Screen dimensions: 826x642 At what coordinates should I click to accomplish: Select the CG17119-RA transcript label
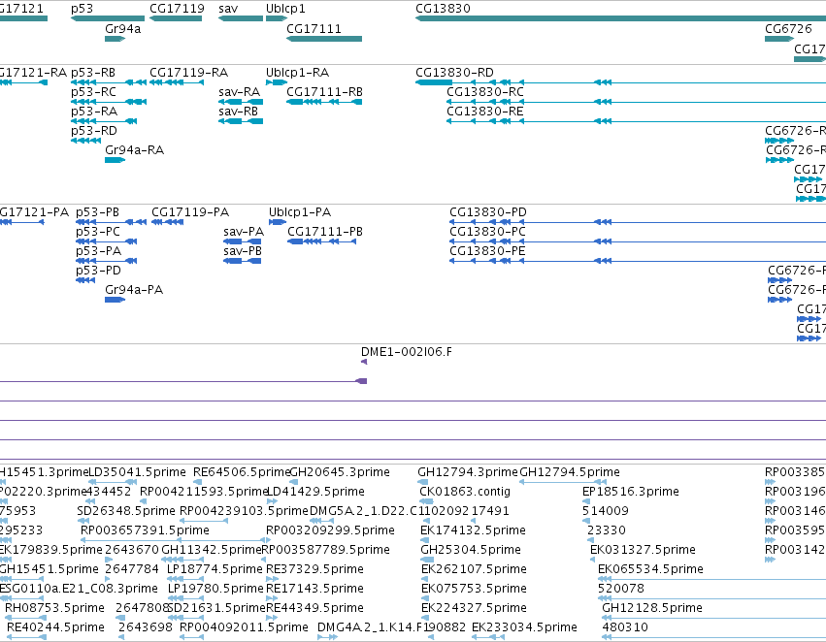pos(189,72)
